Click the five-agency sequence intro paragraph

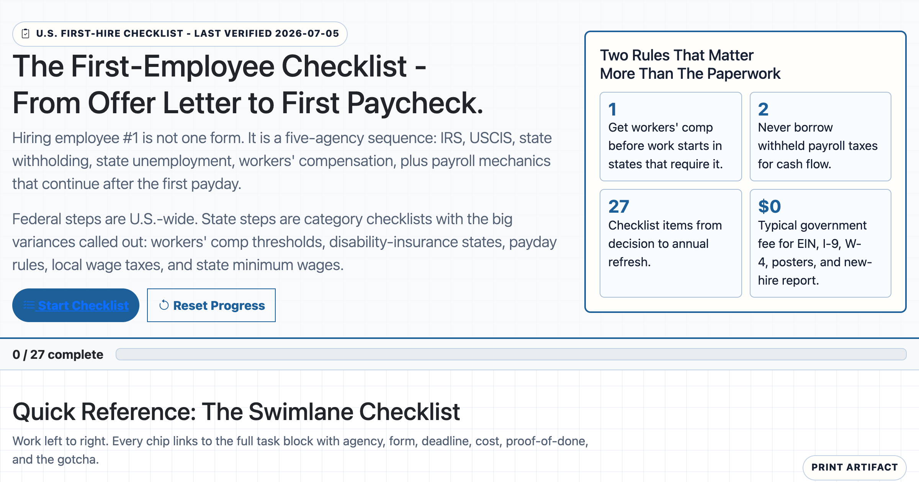[x=282, y=161]
